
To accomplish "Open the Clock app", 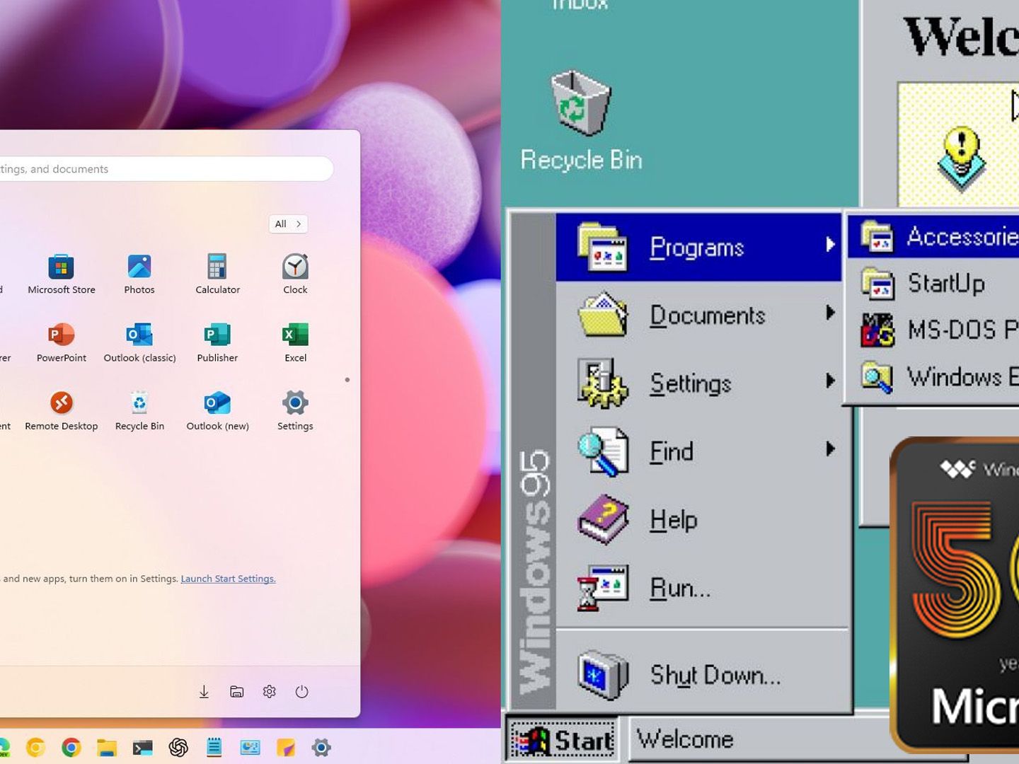I will tap(295, 274).
